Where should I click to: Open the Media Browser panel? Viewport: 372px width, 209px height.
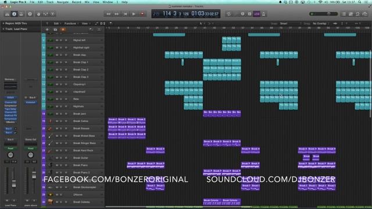click(365, 14)
